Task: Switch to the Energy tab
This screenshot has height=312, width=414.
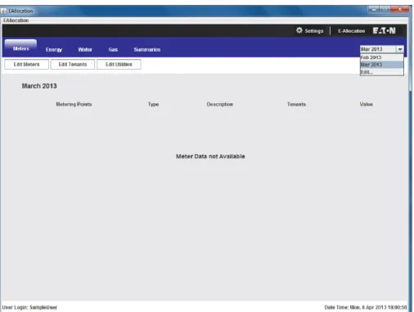Action: pos(54,49)
